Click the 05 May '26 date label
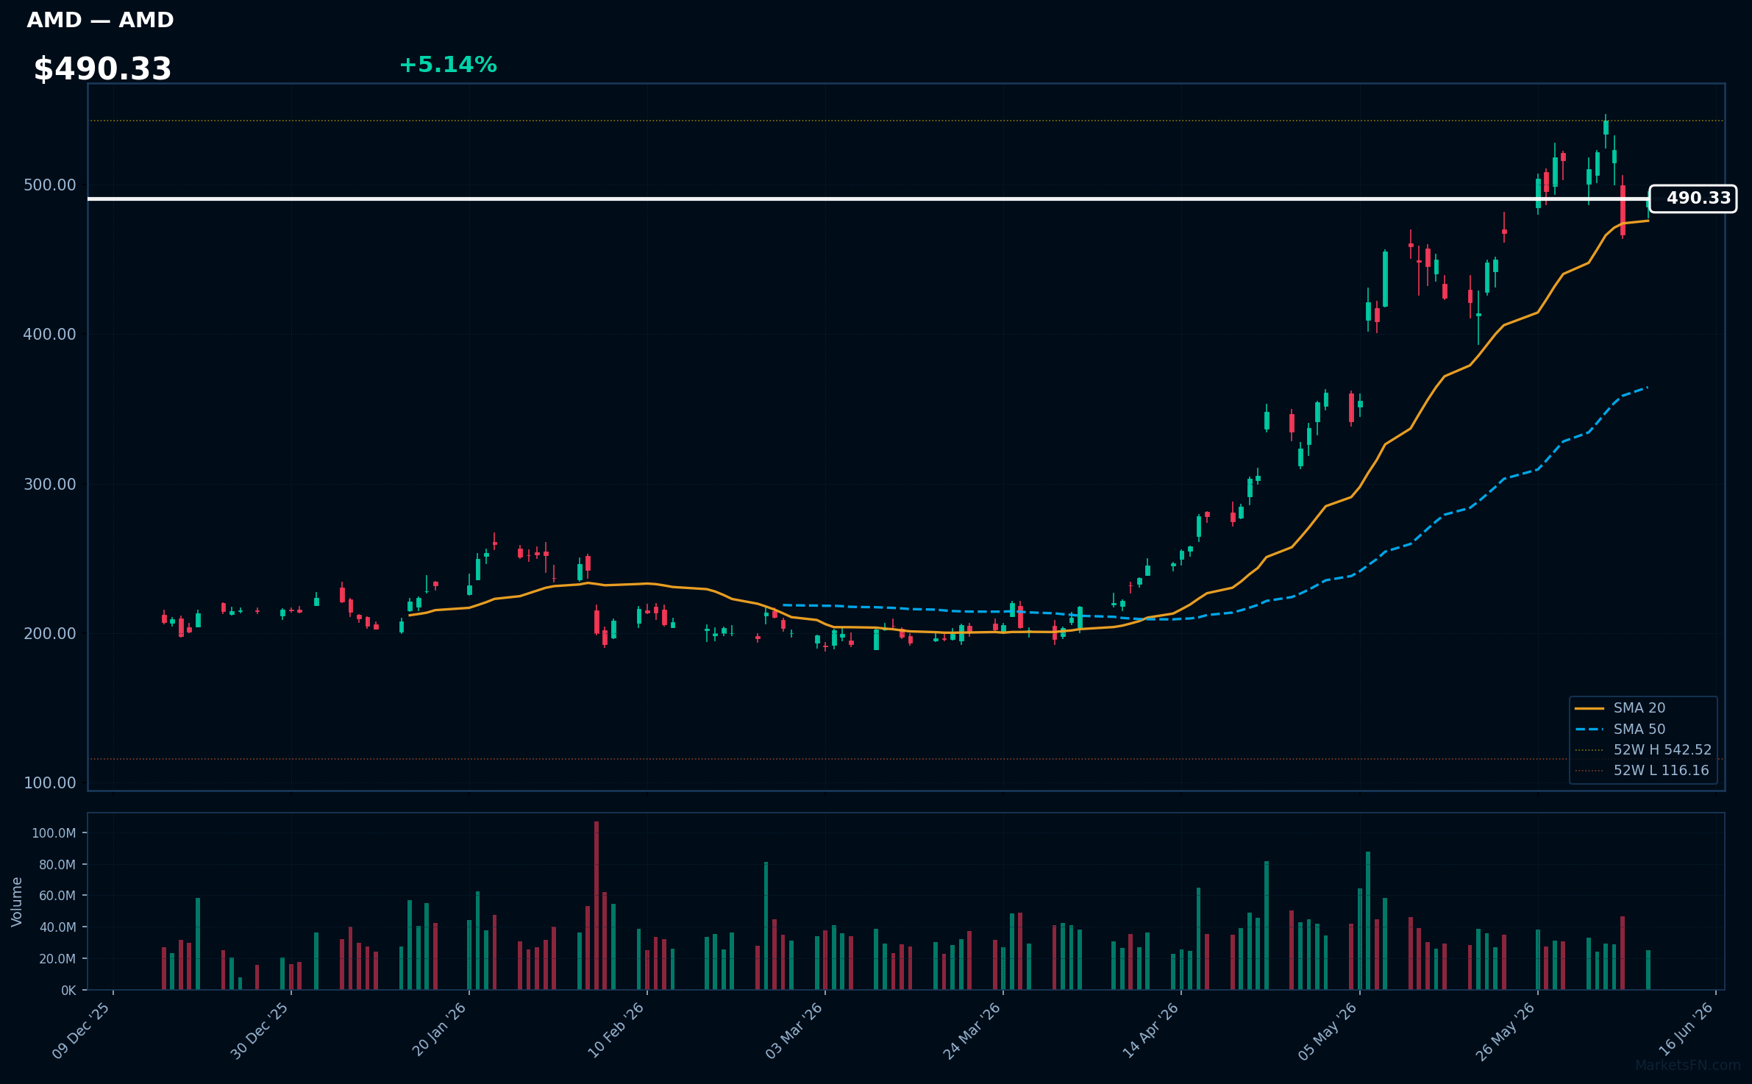Screen dimensions: 1752x1084 coord(1328,1031)
